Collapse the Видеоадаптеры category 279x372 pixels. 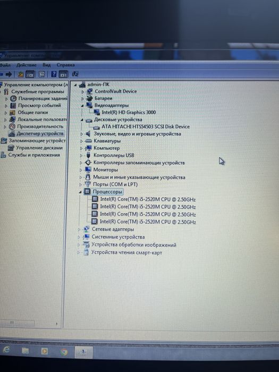point(82,106)
